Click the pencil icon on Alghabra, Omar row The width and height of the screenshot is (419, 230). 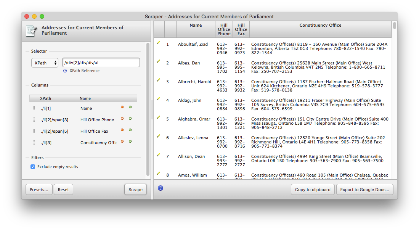tap(158, 117)
